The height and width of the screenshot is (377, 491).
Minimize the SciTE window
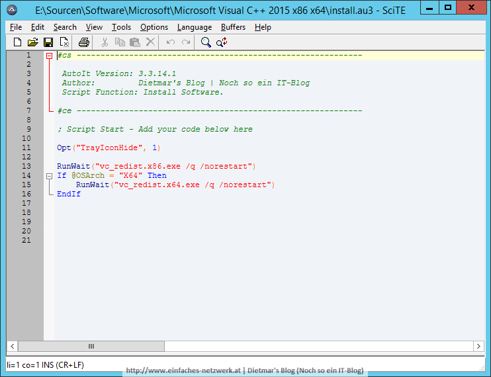429,7
